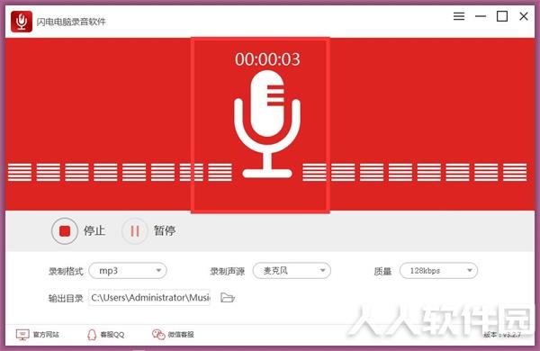Click the output directory path field
540x351 pixels.
149,298
